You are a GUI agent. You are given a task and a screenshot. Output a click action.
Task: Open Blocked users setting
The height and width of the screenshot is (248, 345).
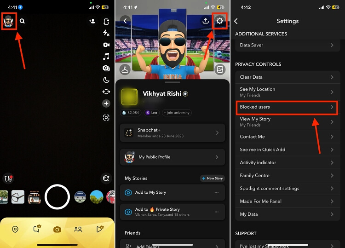click(287, 107)
